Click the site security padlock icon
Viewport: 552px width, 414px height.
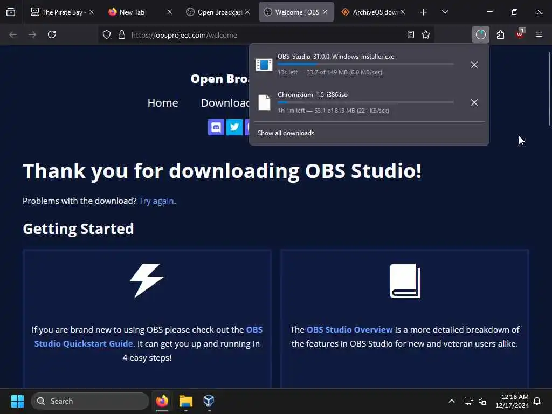(x=122, y=35)
